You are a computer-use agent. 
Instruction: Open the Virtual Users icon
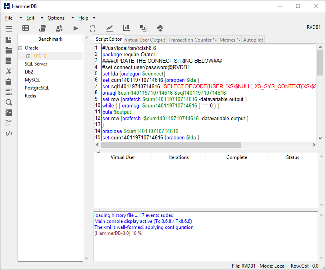point(59,28)
